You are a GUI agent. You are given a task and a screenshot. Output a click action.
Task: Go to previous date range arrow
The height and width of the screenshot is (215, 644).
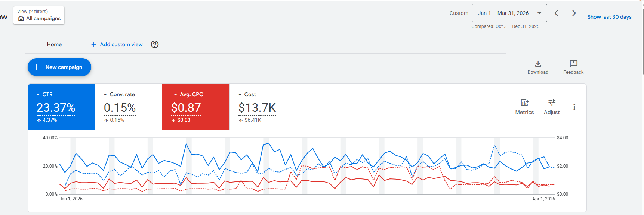click(x=556, y=13)
